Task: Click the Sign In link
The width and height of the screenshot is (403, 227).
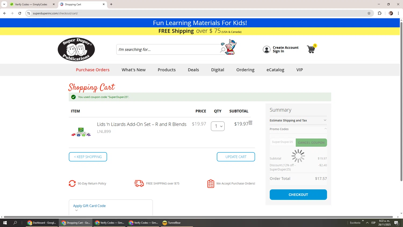Action: click(278, 51)
